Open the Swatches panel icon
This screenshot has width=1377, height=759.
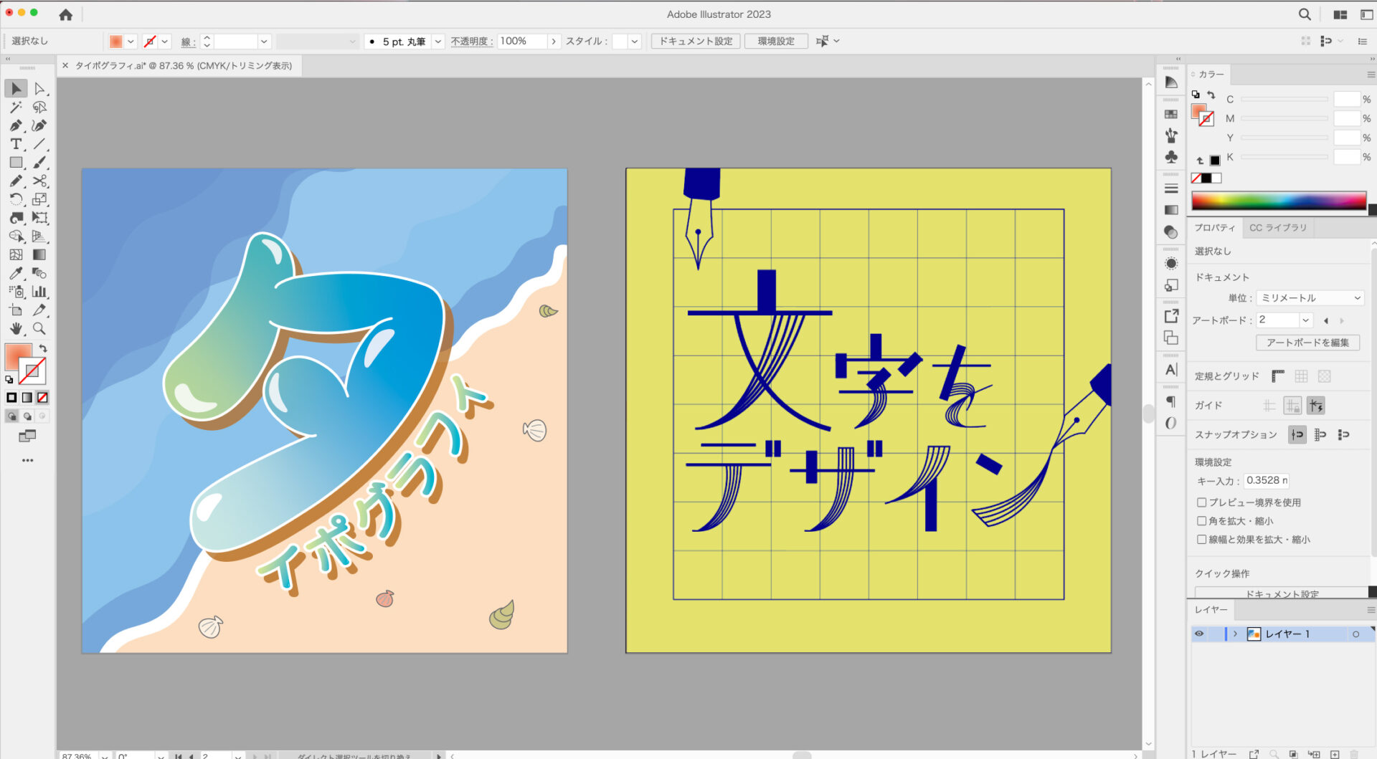click(x=1171, y=114)
